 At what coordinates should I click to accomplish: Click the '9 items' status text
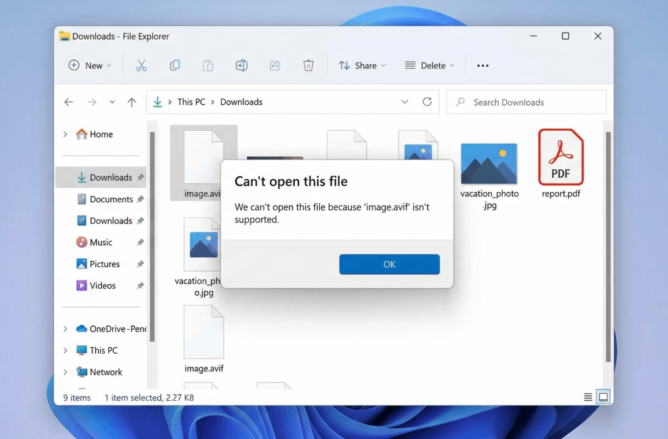point(77,398)
